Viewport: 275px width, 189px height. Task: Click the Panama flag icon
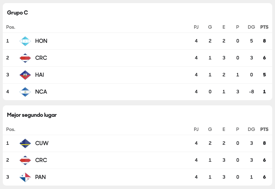point(25,177)
